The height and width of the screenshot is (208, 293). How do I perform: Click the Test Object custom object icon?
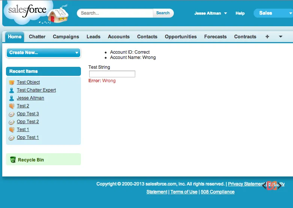(12, 82)
